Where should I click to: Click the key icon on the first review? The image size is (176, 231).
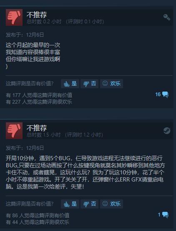[x=167, y=17]
